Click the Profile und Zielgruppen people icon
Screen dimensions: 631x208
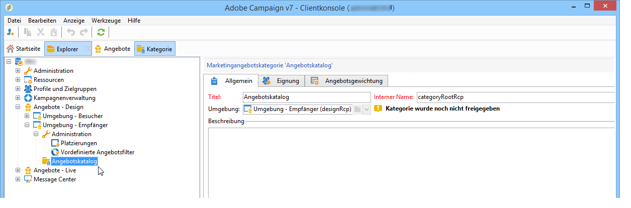tap(28, 89)
